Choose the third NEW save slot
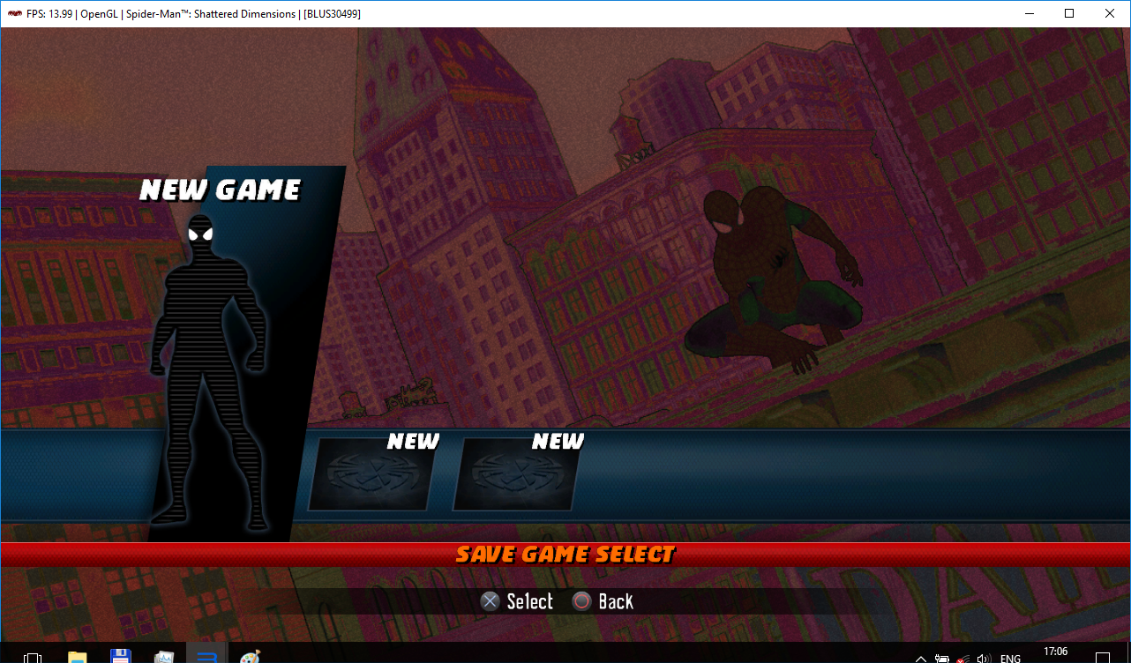Viewport: 1131px width, 663px height. point(516,473)
